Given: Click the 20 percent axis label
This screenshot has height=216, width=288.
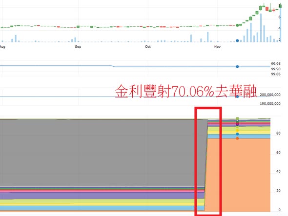Looking at the screenshot, I should 278,191.
